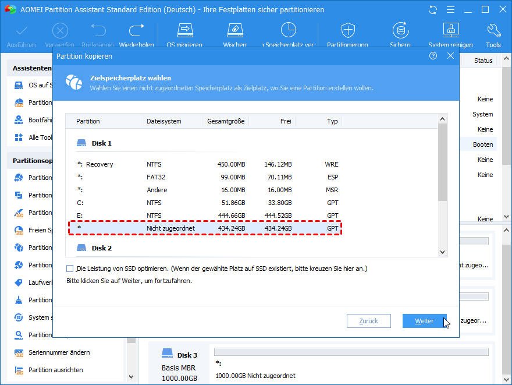Open the Partitionierung shield tool
Viewport: 512px width, 385px height.
348,30
